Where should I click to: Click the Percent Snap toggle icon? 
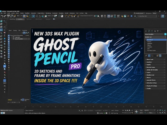(72, 16)
